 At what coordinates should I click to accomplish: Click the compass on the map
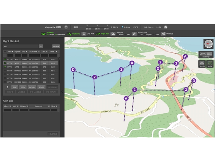(x=208, y=44)
